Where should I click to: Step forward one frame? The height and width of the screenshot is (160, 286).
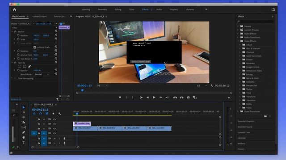pos(160,97)
